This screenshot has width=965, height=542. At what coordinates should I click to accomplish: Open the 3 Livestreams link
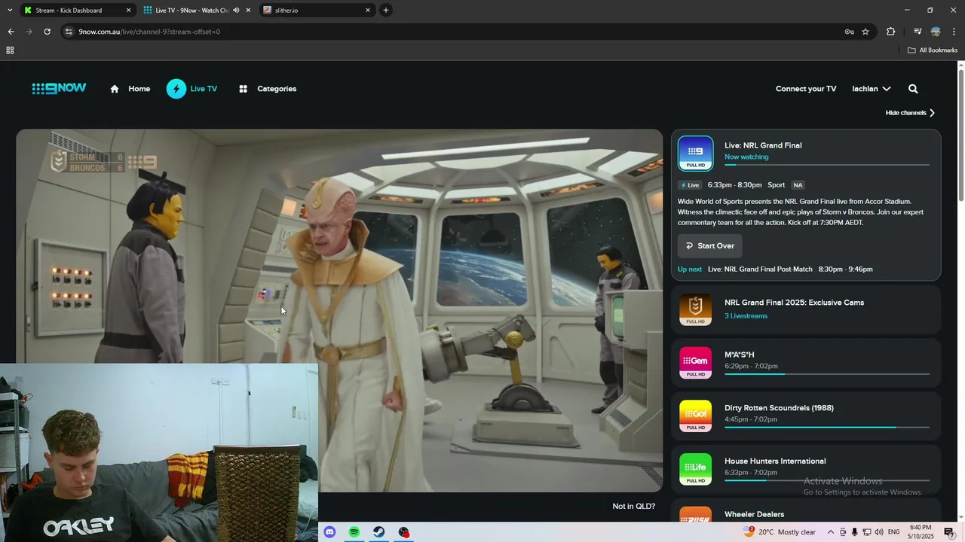(x=746, y=316)
